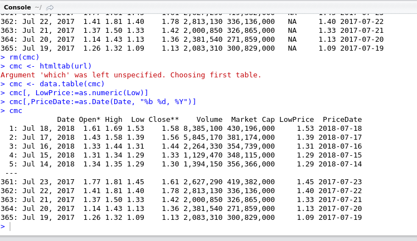Click the view working directory arrow icon
The height and width of the screenshot is (241, 417).
(x=50, y=7)
